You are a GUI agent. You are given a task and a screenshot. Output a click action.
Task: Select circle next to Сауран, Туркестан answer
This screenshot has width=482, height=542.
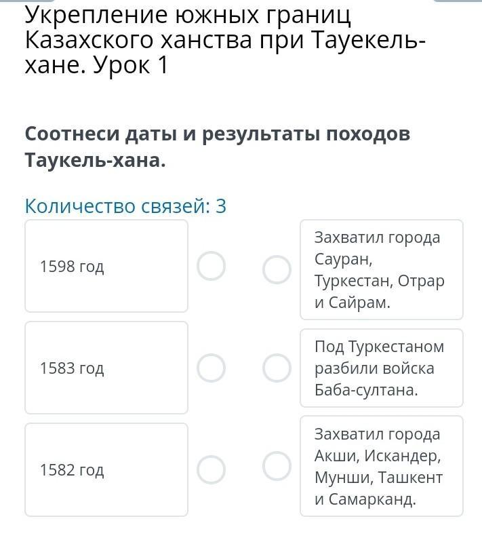pos(277,269)
